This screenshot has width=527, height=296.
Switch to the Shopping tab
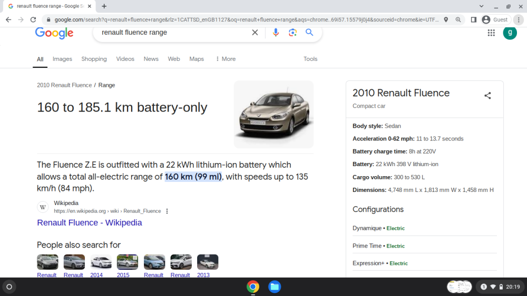pyautogui.click(x=94, y=59)
